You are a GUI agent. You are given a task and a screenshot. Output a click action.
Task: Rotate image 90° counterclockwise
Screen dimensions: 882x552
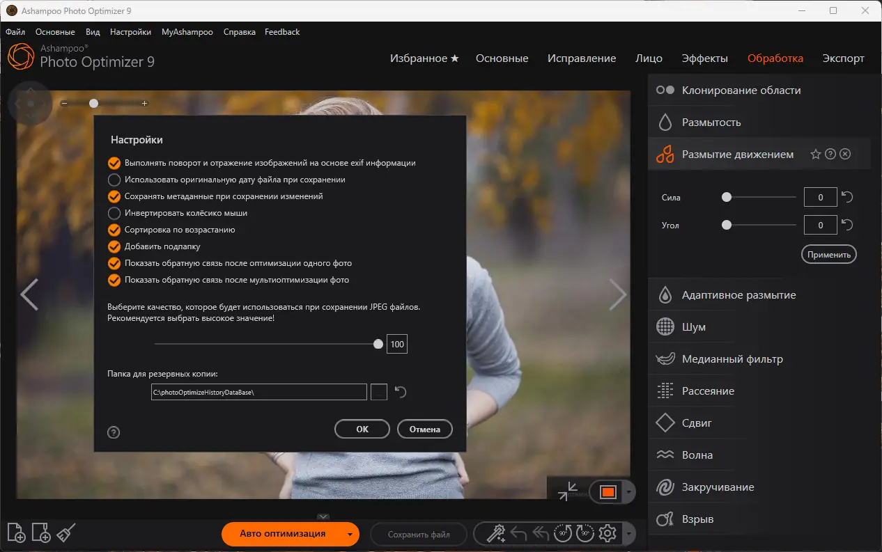point(563,534)
